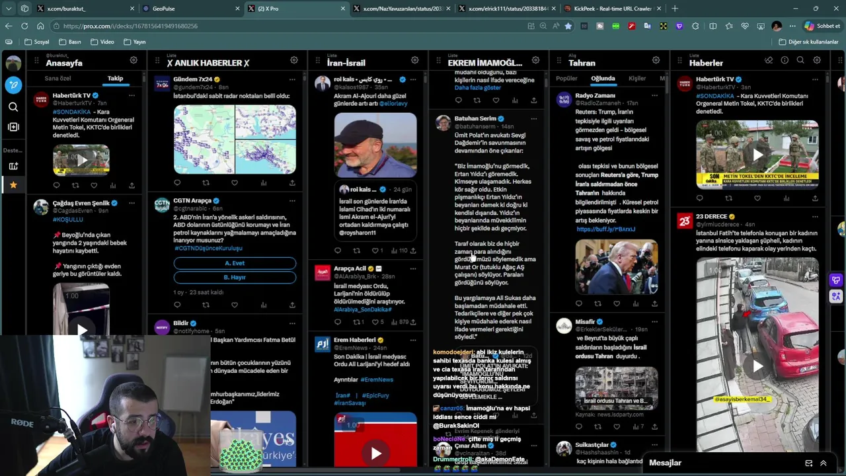
Task: Open more options on Arapça Acil post
Action: pyautogui.click(x=413, y=268)
